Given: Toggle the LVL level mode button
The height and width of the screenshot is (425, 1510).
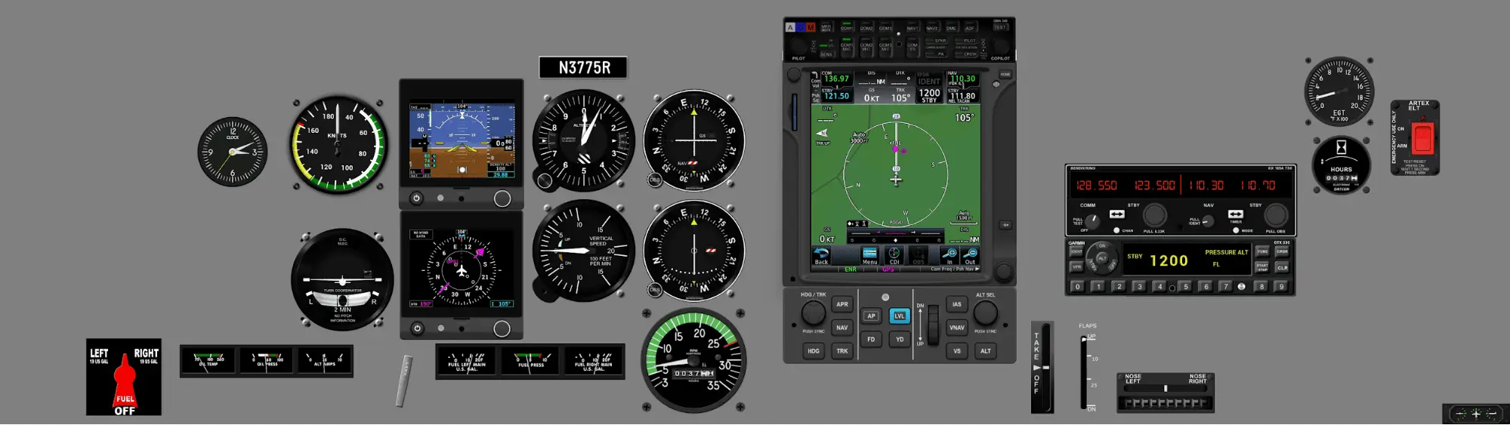Looking at the screenshot, I should 900,316.
